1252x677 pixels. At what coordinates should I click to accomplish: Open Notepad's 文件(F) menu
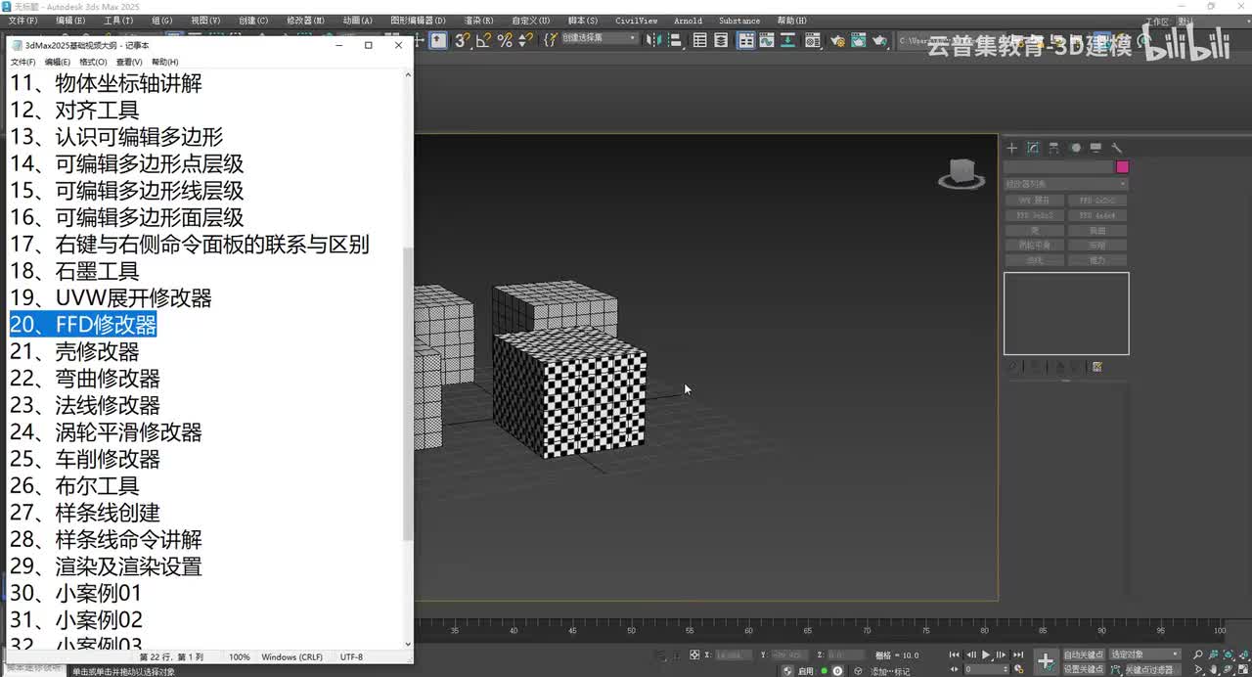pyautogui.click(x=23, y=62)
